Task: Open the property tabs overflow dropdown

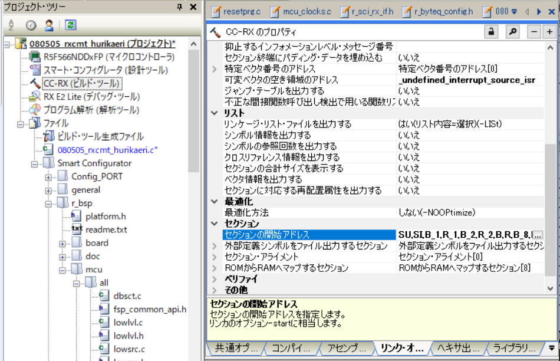Action: (552, 348)
